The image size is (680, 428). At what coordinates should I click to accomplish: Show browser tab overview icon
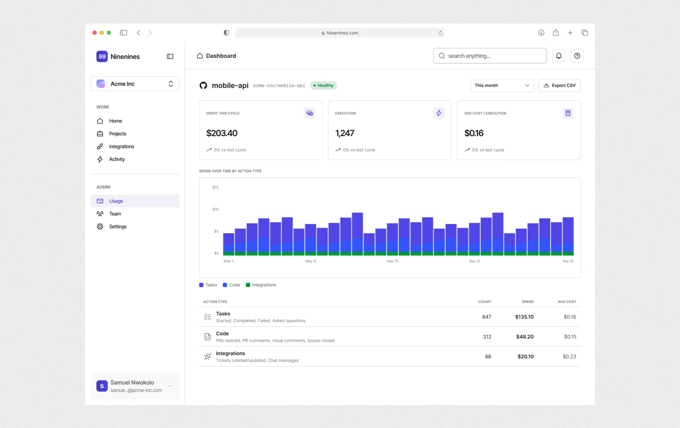click(x=585, y=33)
